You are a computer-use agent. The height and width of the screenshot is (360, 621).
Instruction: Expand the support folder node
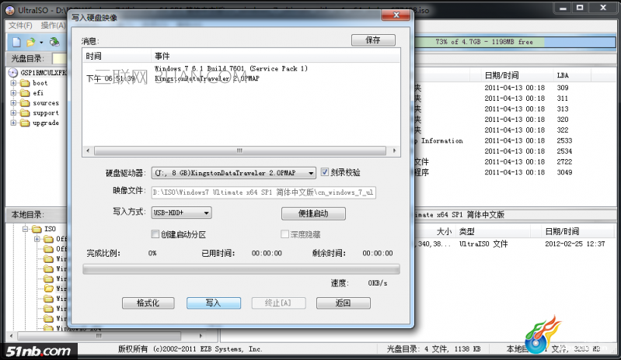point(13,113)
